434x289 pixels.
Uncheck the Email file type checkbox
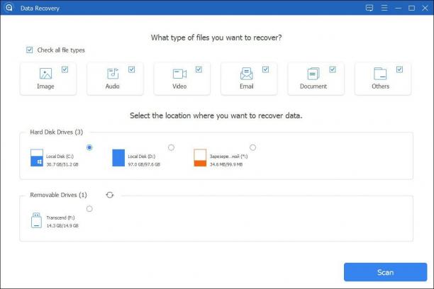266,69
